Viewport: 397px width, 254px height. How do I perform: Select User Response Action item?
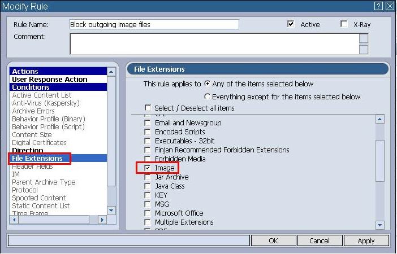(50, 80)
